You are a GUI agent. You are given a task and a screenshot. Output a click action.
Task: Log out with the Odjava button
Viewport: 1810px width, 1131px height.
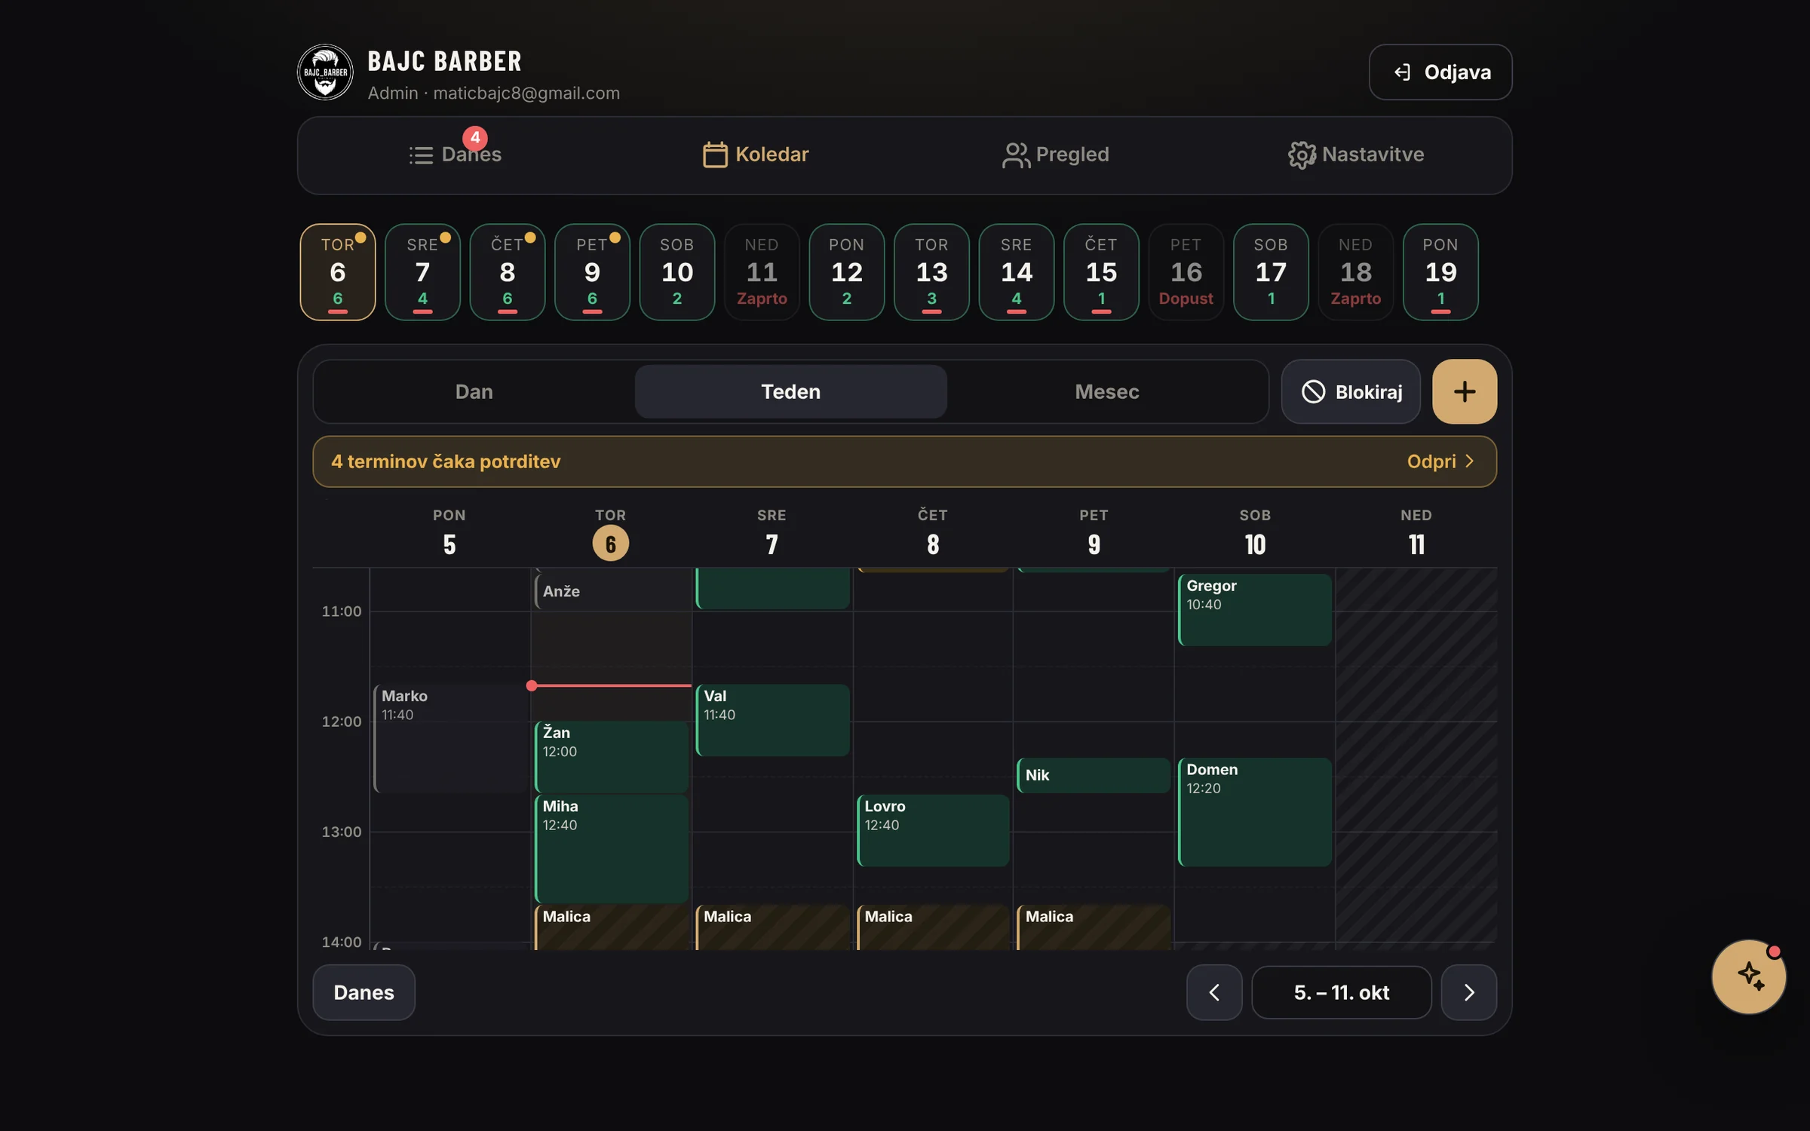pos(1440,72)
